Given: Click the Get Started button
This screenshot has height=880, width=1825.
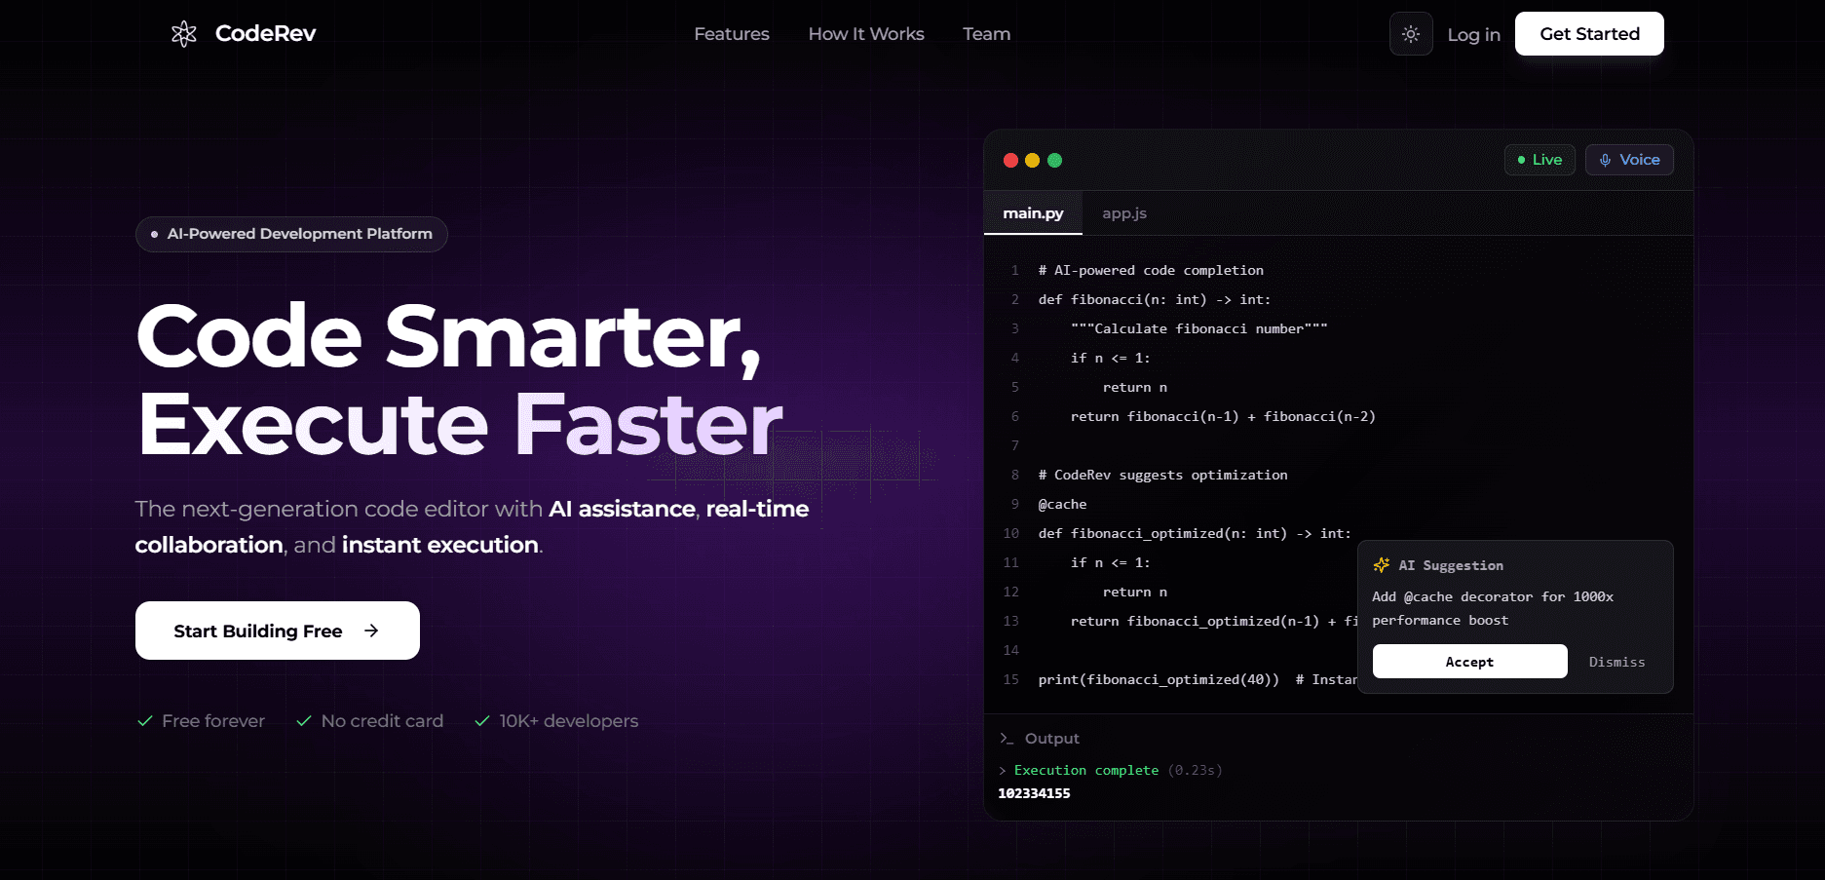Looking at the screenshot, I should pos(1588,33).
